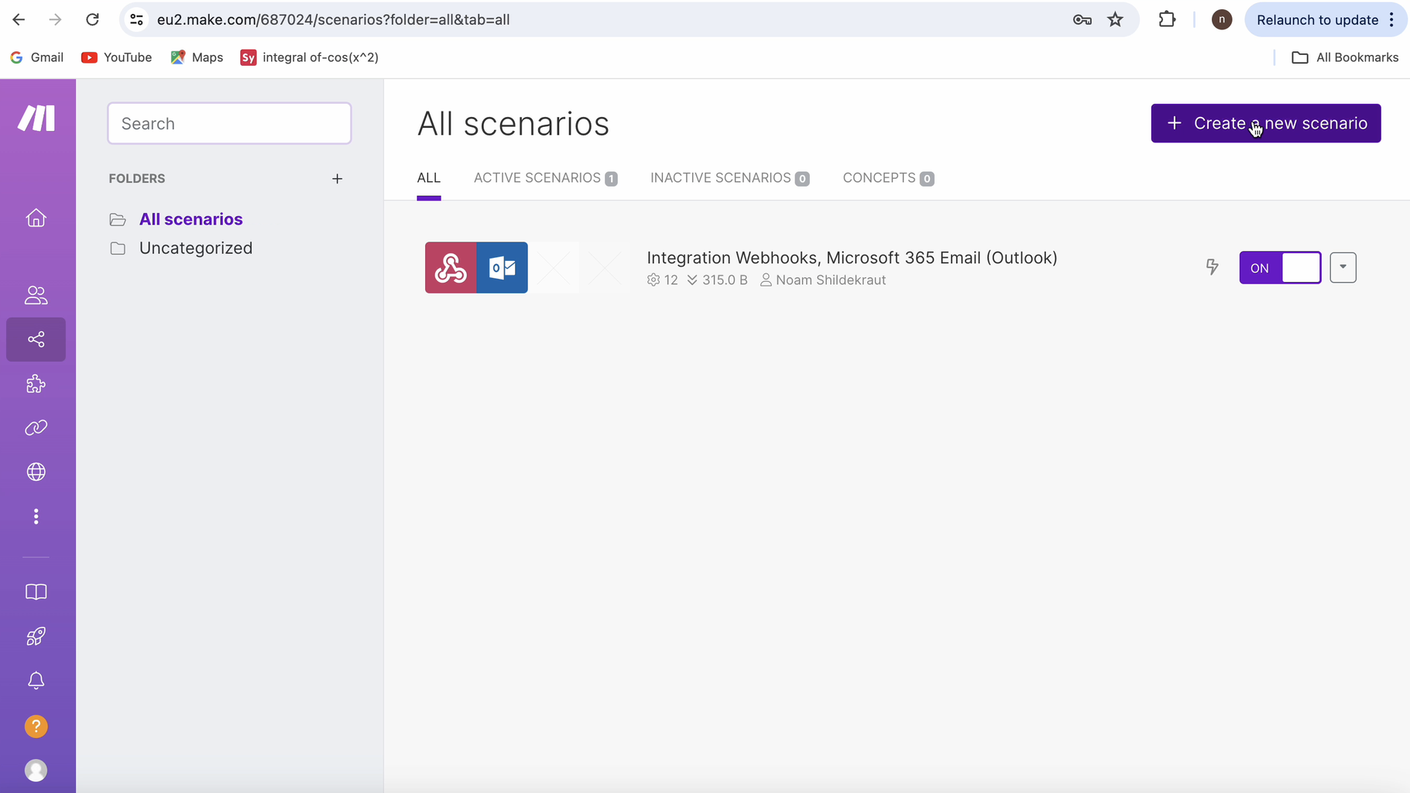The image size is (1410, 793).
Task: Open the All Bookmarks folder
Action: pyautogui.click(x=1346, y=57)
